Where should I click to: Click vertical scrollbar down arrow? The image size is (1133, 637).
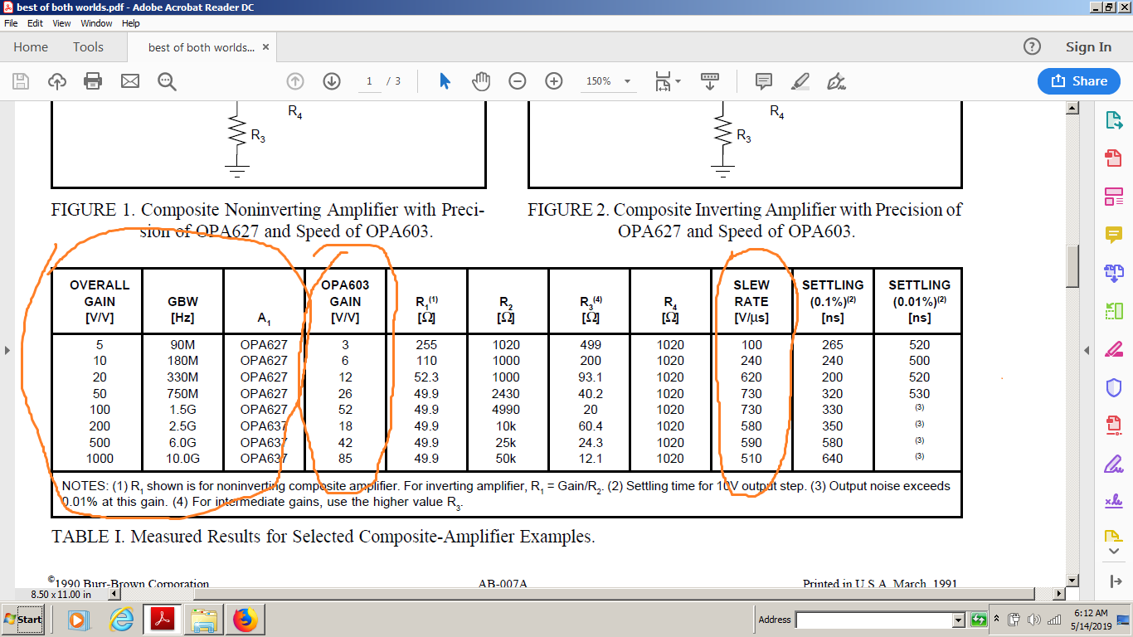click(1072, 581)
